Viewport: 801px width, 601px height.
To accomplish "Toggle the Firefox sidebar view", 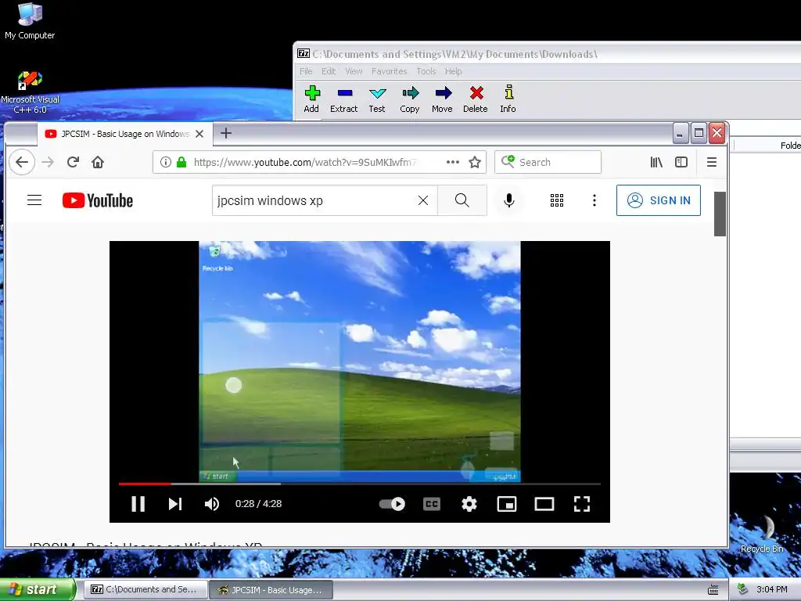I will click(x=681, y=162).
